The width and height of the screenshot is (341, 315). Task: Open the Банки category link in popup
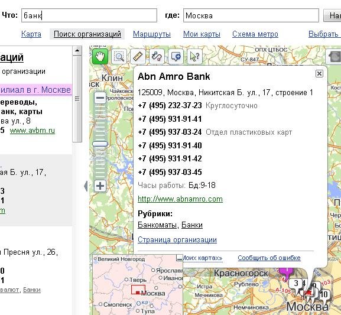click(x=192, y=225)
